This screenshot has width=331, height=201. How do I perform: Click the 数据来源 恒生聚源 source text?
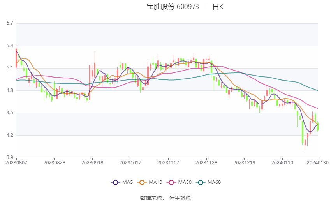(165, 198)
